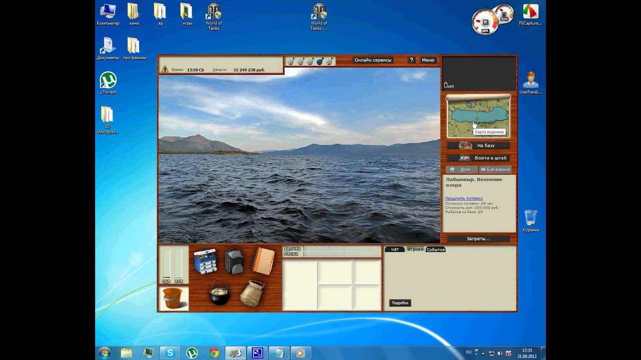Select the программы folder
This screenshot has height=360, width=641.
[134, 49]
